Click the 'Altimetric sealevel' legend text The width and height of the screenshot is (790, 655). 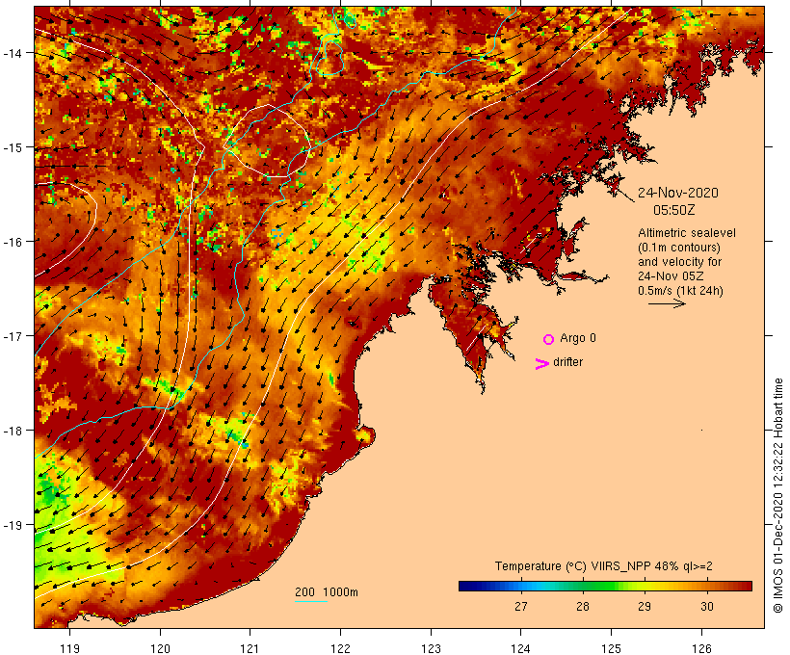pyautogui.click(x=687, y=233)
